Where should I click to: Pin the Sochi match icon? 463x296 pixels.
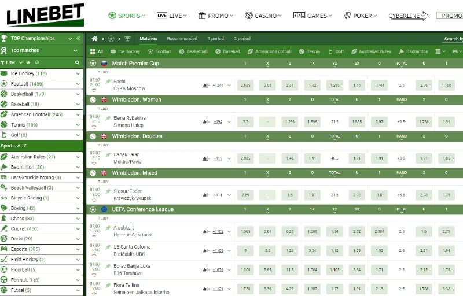[x=108, y=82]
